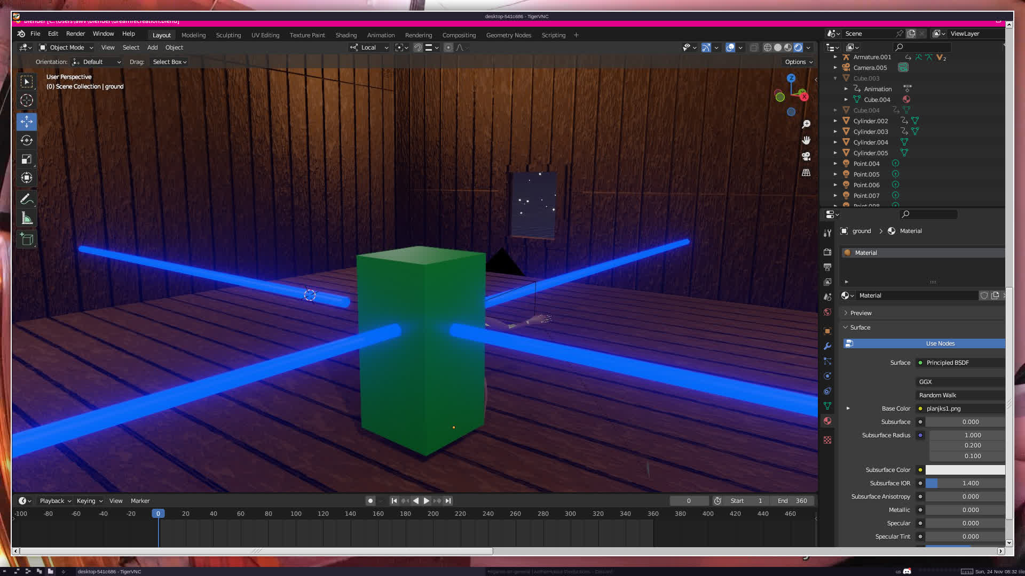This screenshot has width=1025, height=576.
Task: Click the Subsurface Color white swatch
Action: tap(965, 470)
